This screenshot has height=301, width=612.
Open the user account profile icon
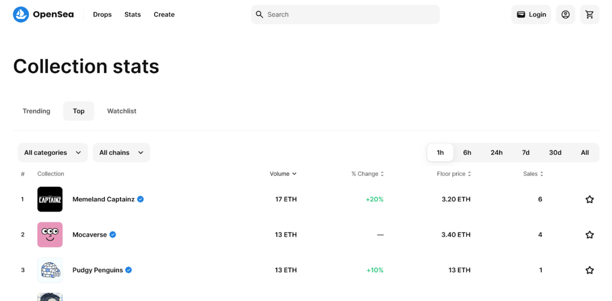(x=565, y=14)
